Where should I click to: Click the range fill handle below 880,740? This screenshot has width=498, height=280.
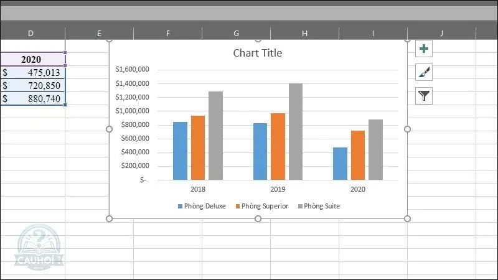tap(65, 105)
